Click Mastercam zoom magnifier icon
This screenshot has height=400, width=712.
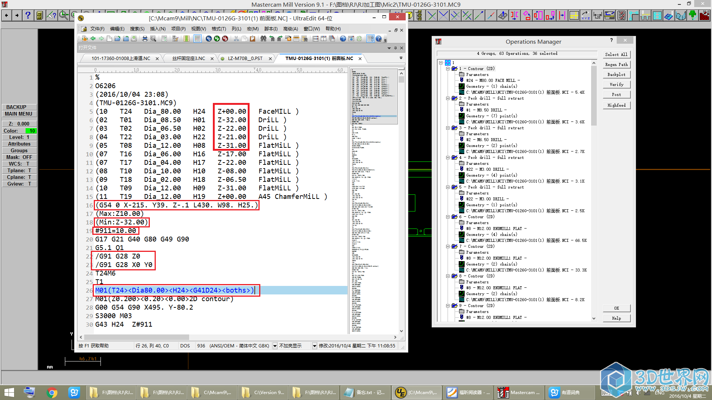click(64, 16)
